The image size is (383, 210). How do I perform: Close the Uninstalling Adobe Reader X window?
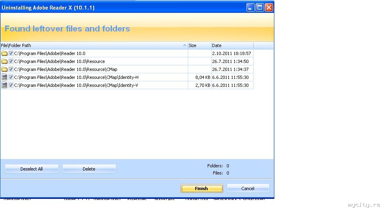click(x=269, y=8)
